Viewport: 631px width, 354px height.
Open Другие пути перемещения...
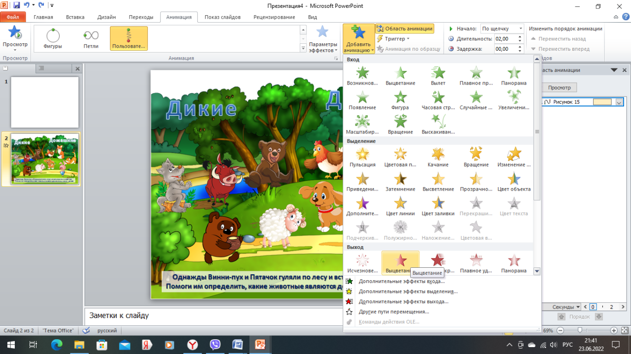(394, 312)
